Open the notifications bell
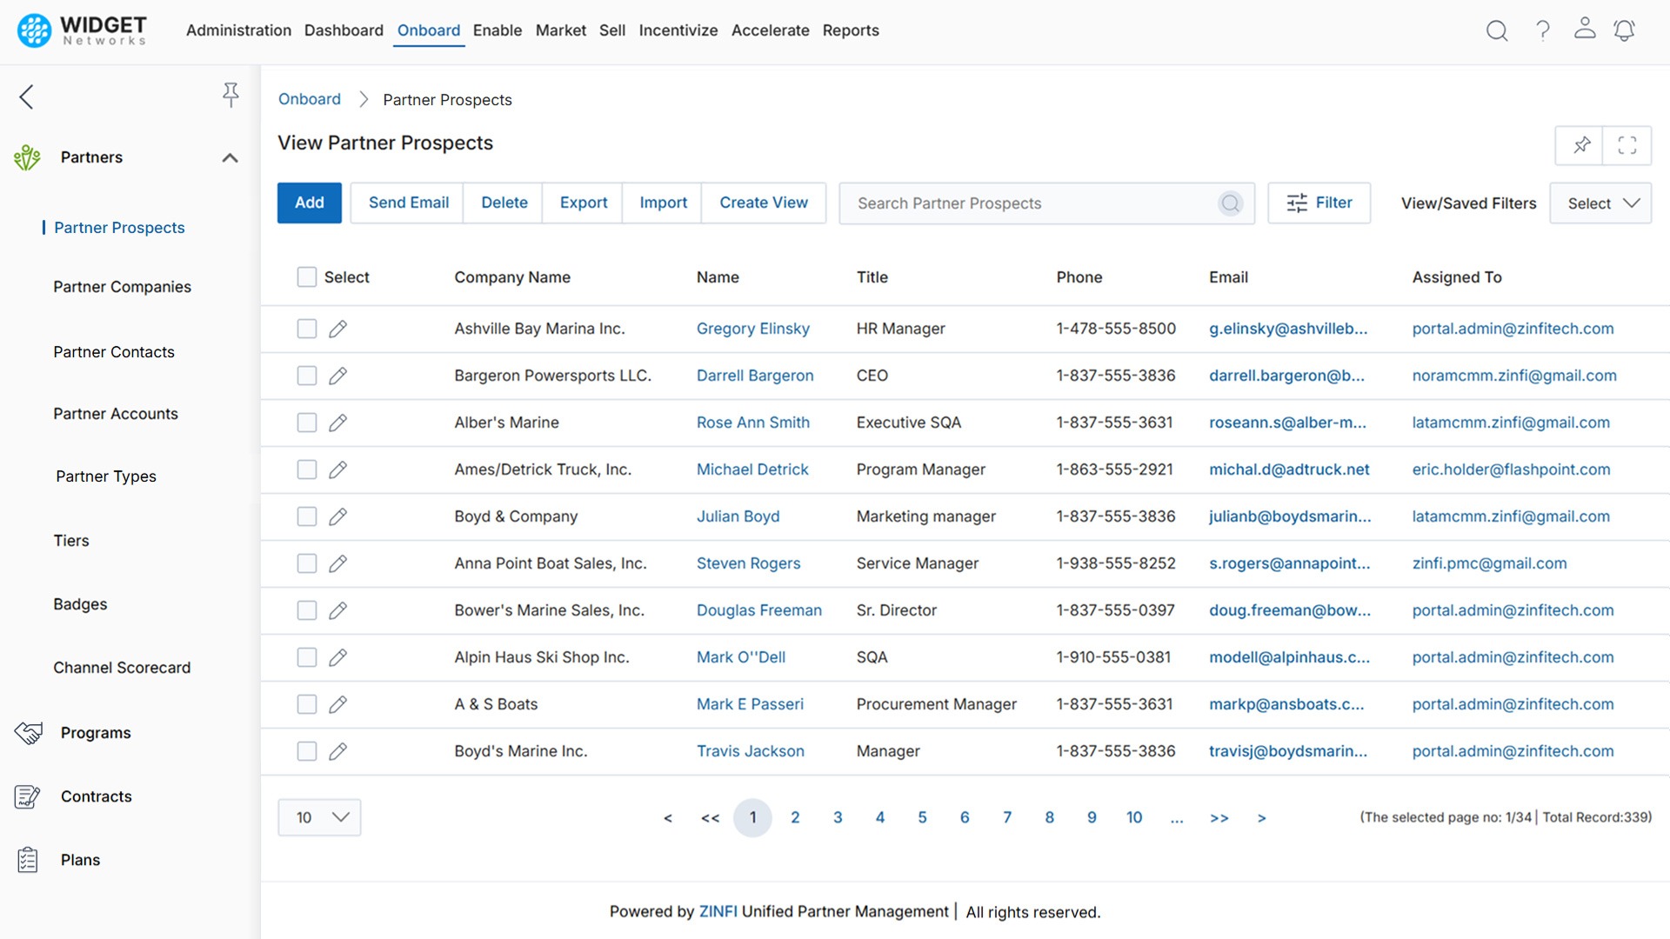 (x=1625, y=30)
